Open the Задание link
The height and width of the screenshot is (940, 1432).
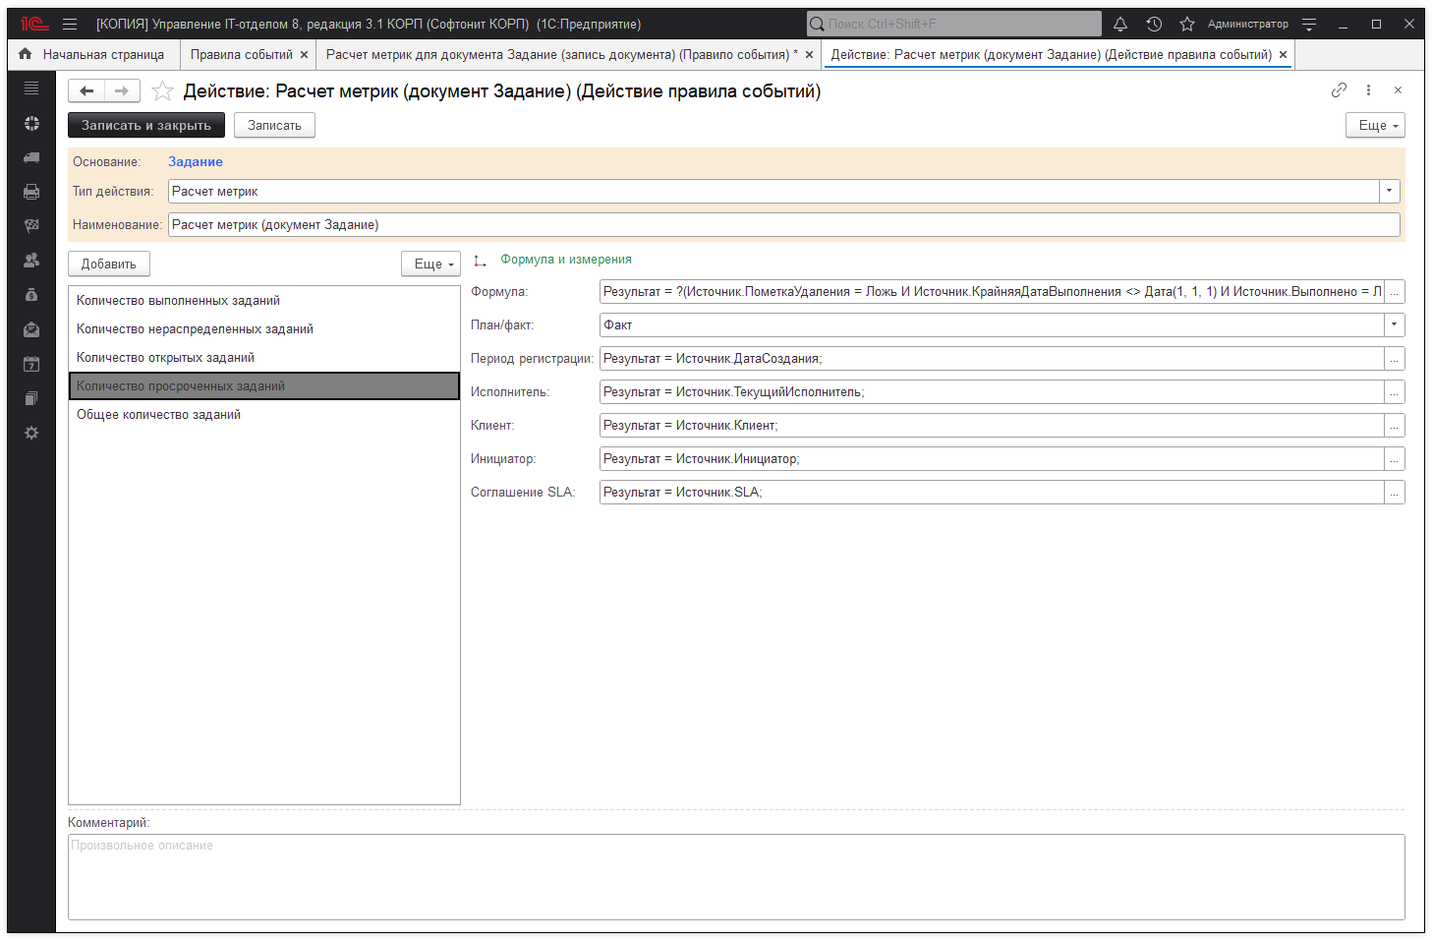(195, 162)
